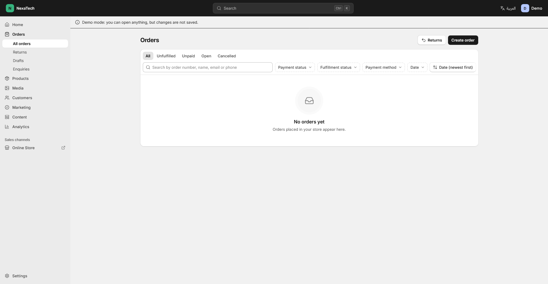Click the NexaTech green N logo
Image resolution: width=548 pixels, height=284 pixels.
pos(10,8)
